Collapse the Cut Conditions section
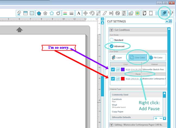This screenshot has width=176, height=128. 112,30
